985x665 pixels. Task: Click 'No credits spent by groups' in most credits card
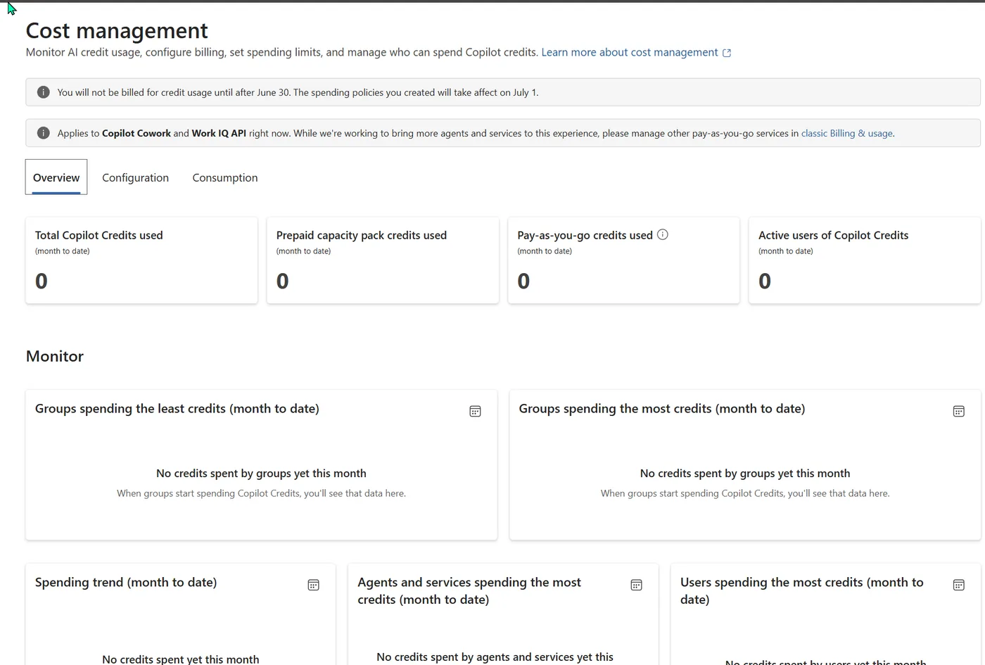coord(745,473)
